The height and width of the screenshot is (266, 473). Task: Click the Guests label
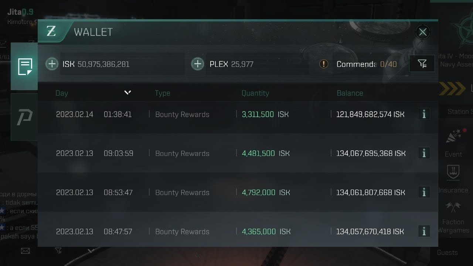tap(447, 253)
